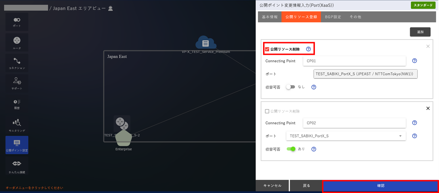Select 公開ポイント設定 in the sidebar
439x193 pixels.
[17, 145]
